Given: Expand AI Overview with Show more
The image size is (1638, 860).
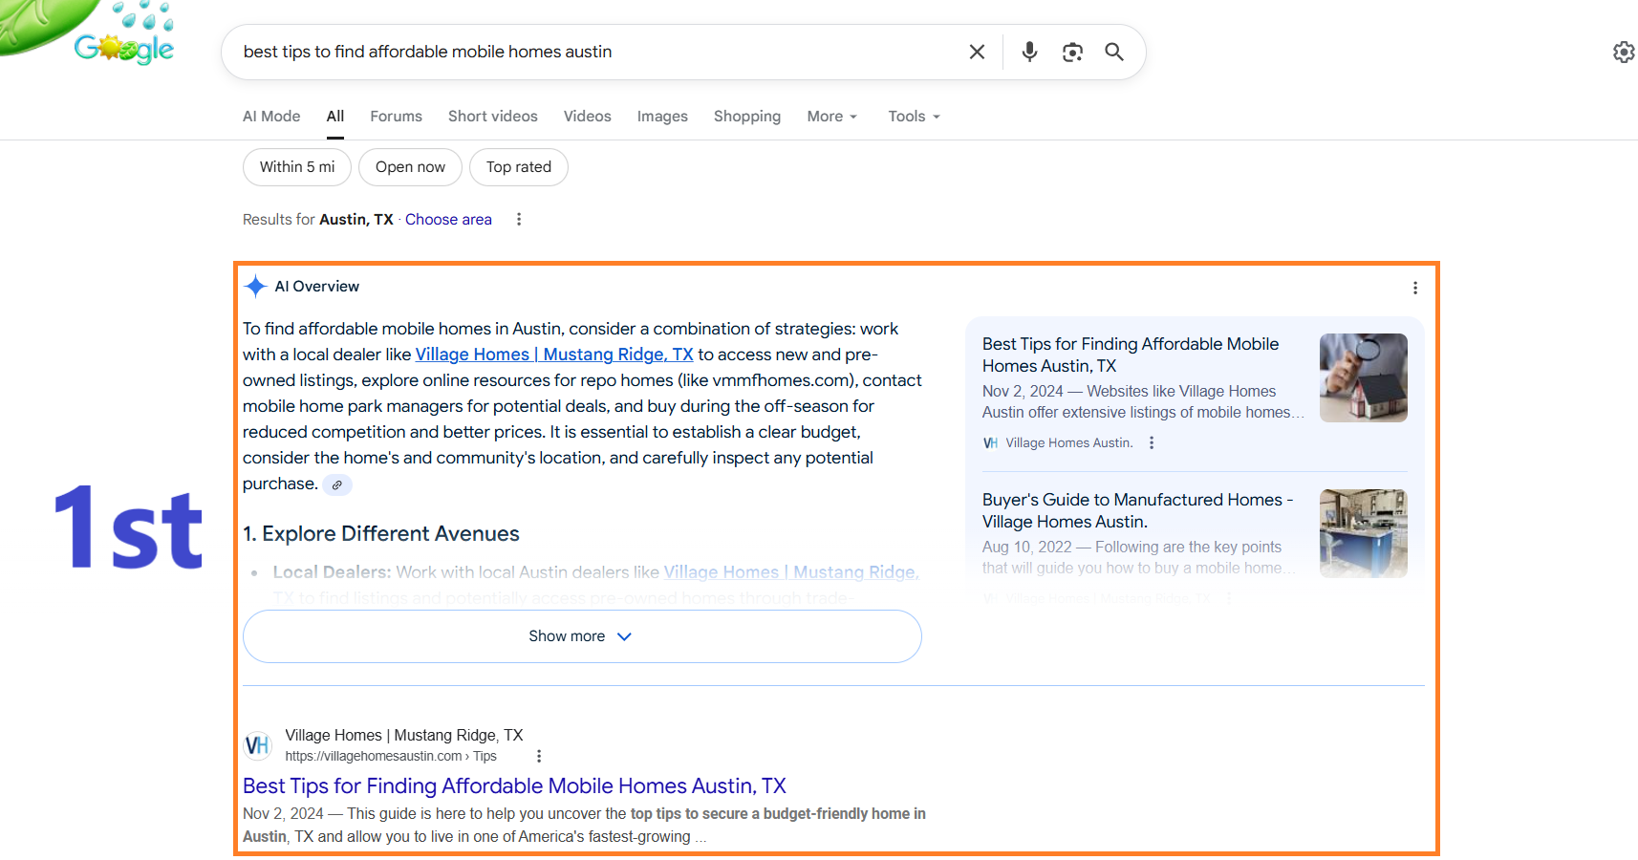Looking at the screenshot, I should [x=582, y=636].
